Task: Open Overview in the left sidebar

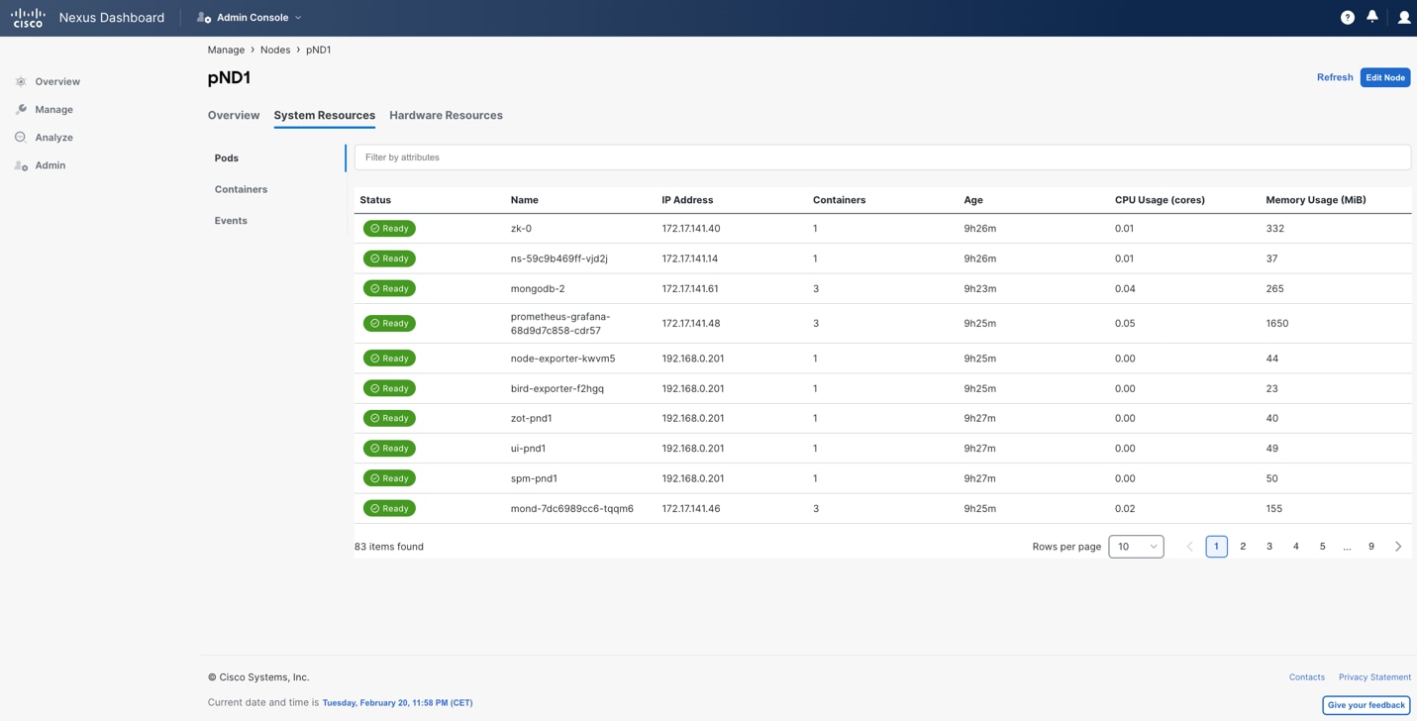Action: pos(57,82)
